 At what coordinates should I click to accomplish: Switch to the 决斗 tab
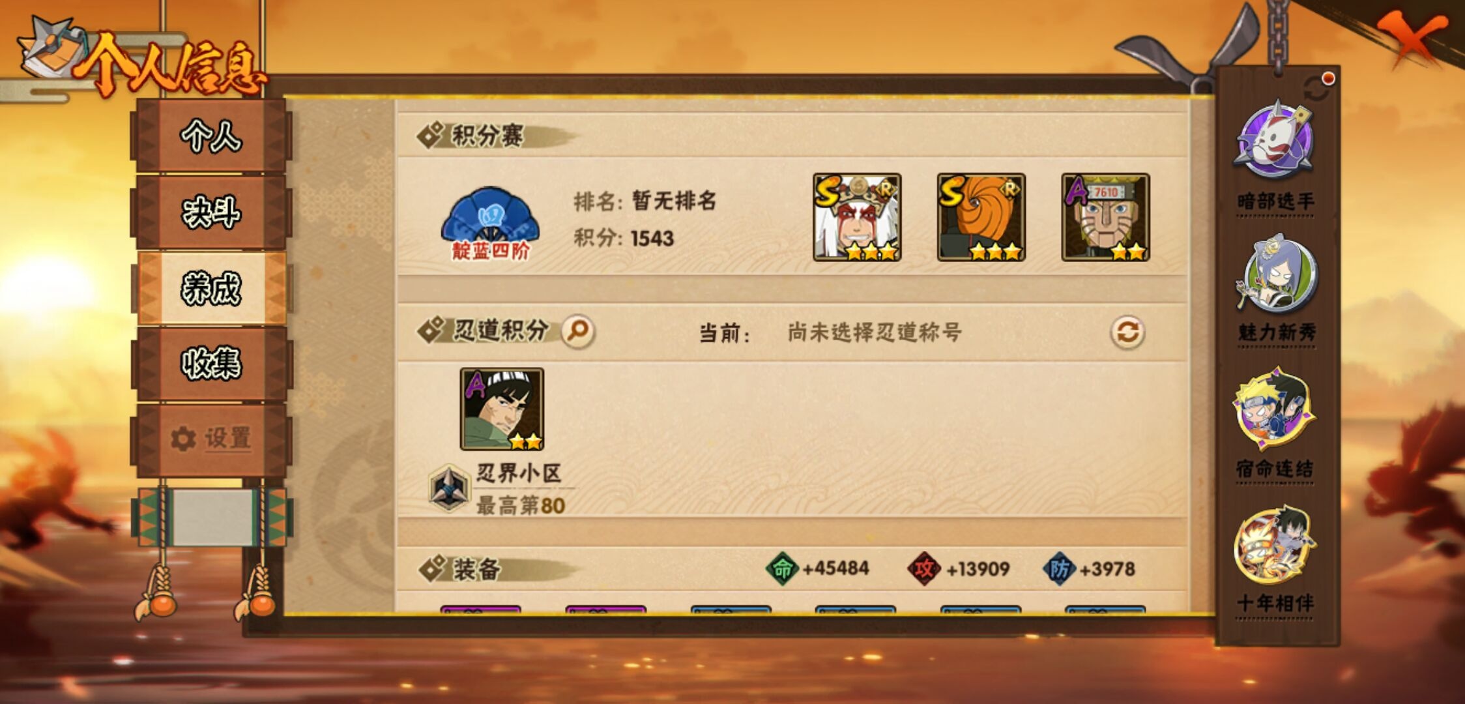pyautogui.click(x=211, y=212)
